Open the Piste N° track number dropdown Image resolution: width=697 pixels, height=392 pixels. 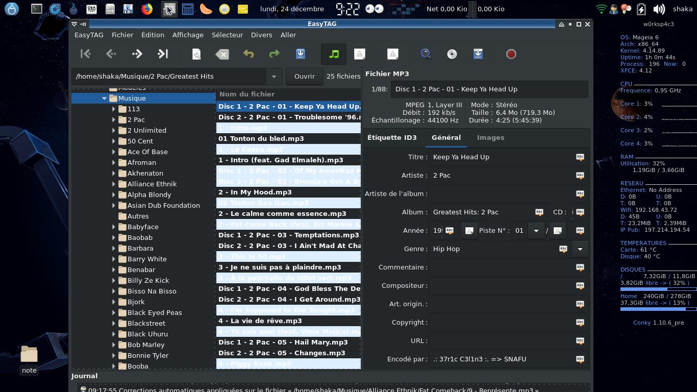536,231
